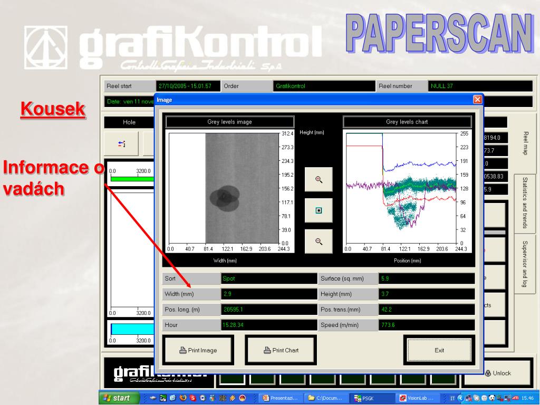Click the taskbar clock 15.46
Screen dimensions: 540x405
point(527,398)
